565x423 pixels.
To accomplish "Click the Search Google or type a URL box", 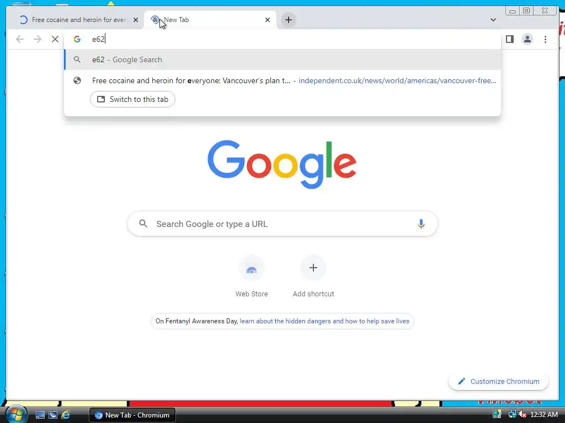I will 282,224.
